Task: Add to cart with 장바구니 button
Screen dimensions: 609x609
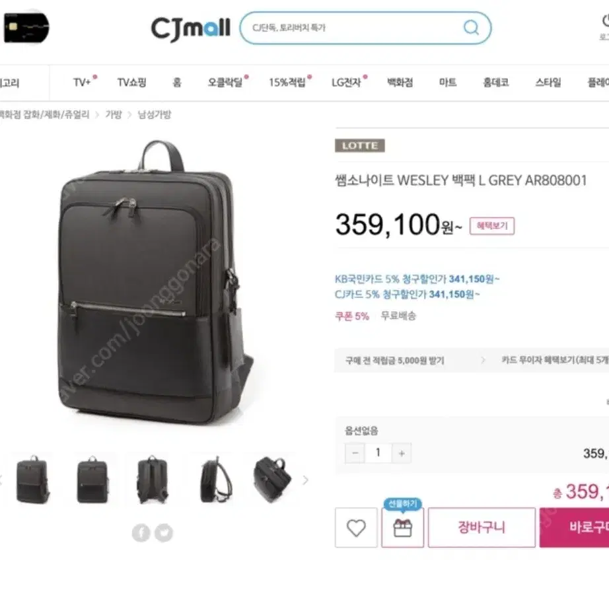Action: coord(482,528)
